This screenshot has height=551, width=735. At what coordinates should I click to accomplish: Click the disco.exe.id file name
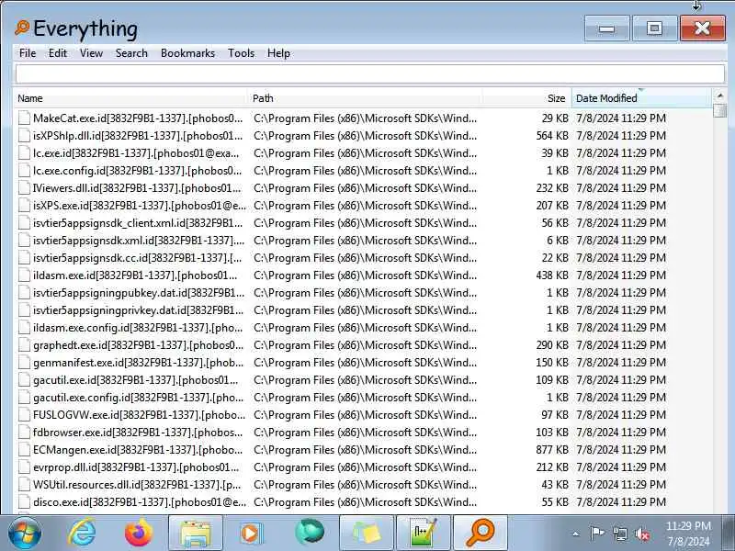(x=140, y=502)
